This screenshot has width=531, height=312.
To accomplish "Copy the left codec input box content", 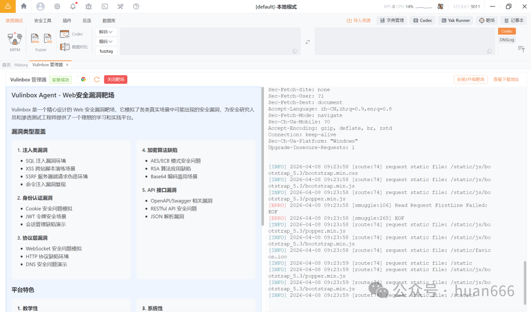I will pyautogui.click(x=295, y=51).
